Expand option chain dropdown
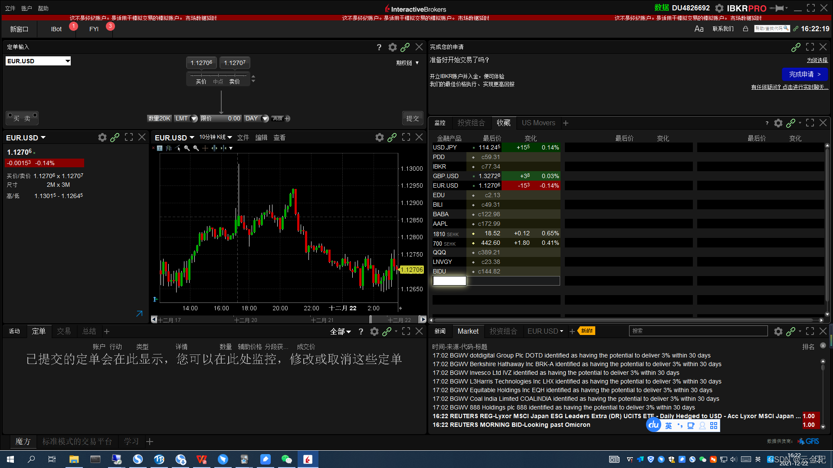 click(x=407, y=63)
